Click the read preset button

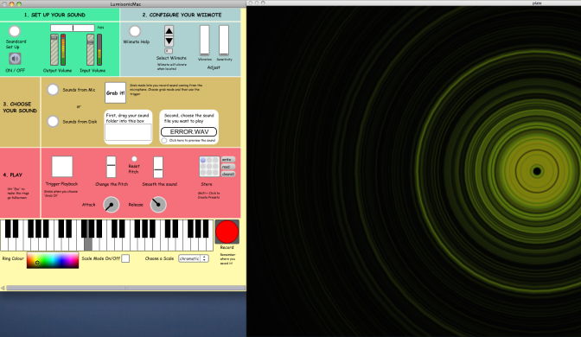tap(228, 167)
